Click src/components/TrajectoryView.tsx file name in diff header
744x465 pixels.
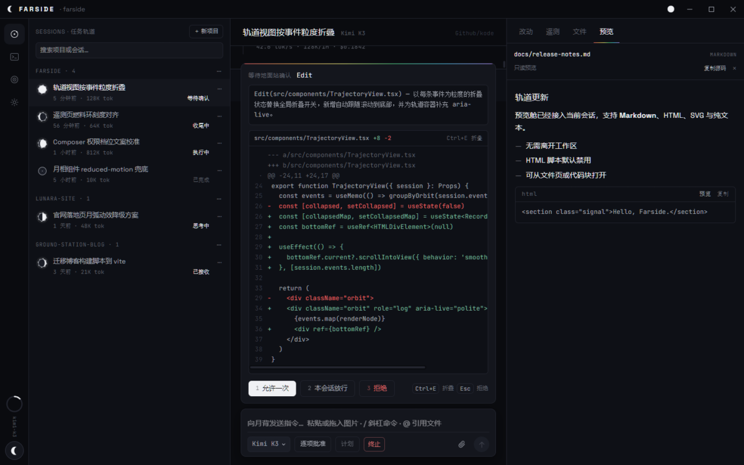[x=311, y=138]
